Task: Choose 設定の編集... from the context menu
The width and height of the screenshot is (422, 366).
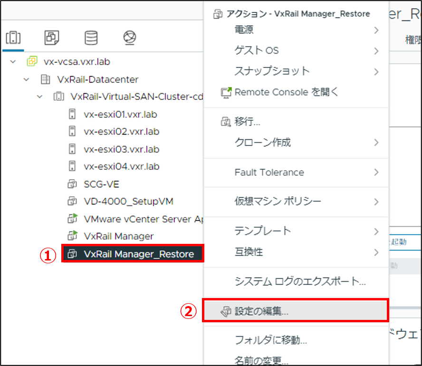Action: 296,311
